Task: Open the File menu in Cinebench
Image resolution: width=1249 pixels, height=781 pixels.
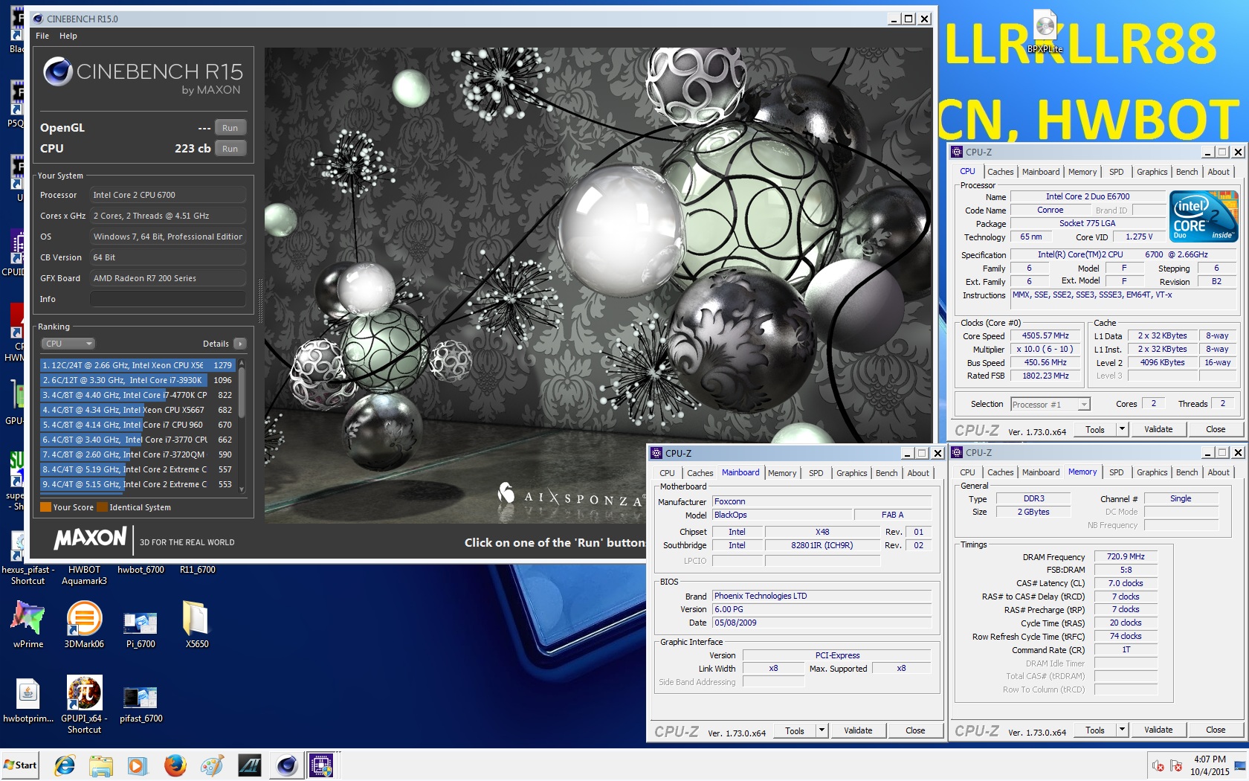Action: (42, 36)
